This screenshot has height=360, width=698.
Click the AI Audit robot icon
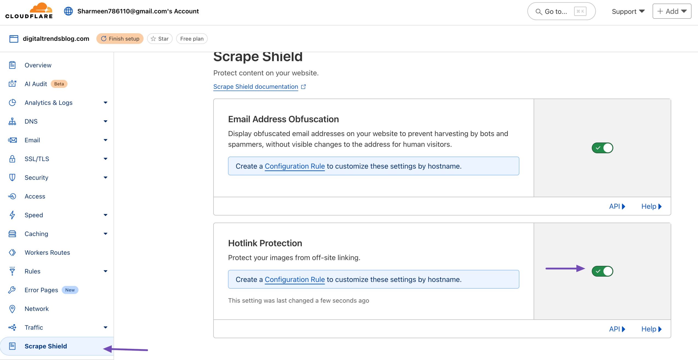pos(12,84)
